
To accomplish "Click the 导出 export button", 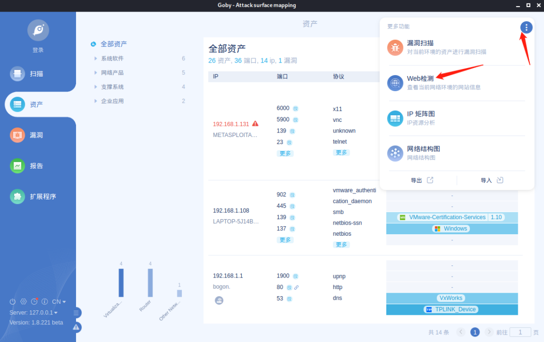I will pos(422,180).
